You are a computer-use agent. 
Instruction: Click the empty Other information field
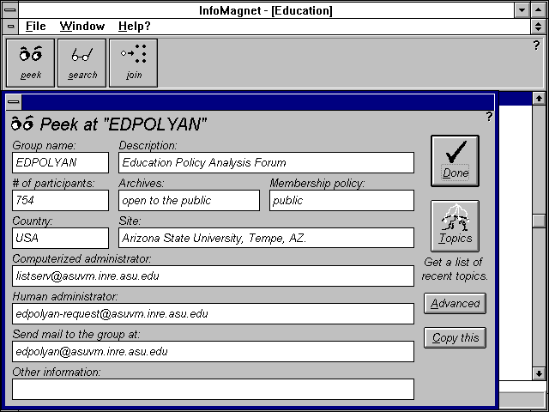(213, 389)
